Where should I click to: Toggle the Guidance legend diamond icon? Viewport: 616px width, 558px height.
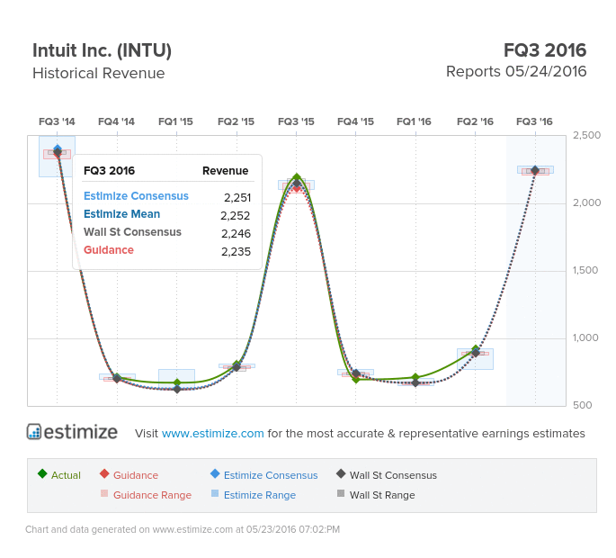(x=104, y=473)
